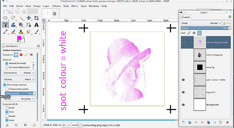Viewport: 234px width, 128px height.
Task: Hide the Lenna-nobg.png copy layer
Action: tap(183, 42)
